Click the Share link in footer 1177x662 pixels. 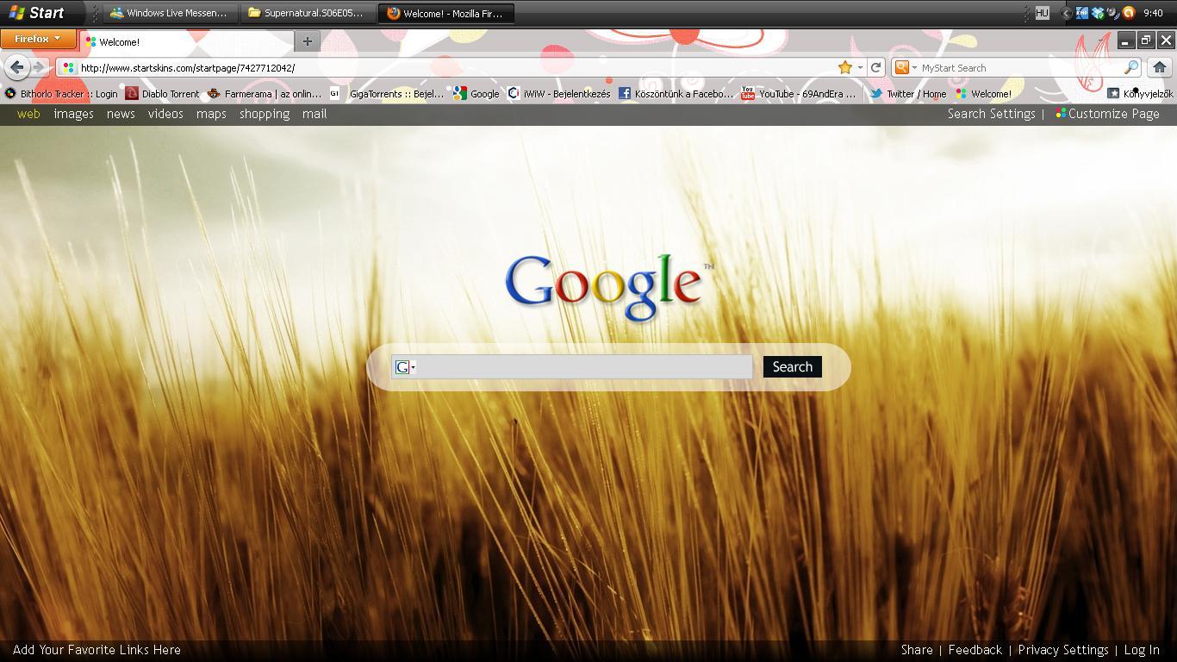(x=917, y=650)
